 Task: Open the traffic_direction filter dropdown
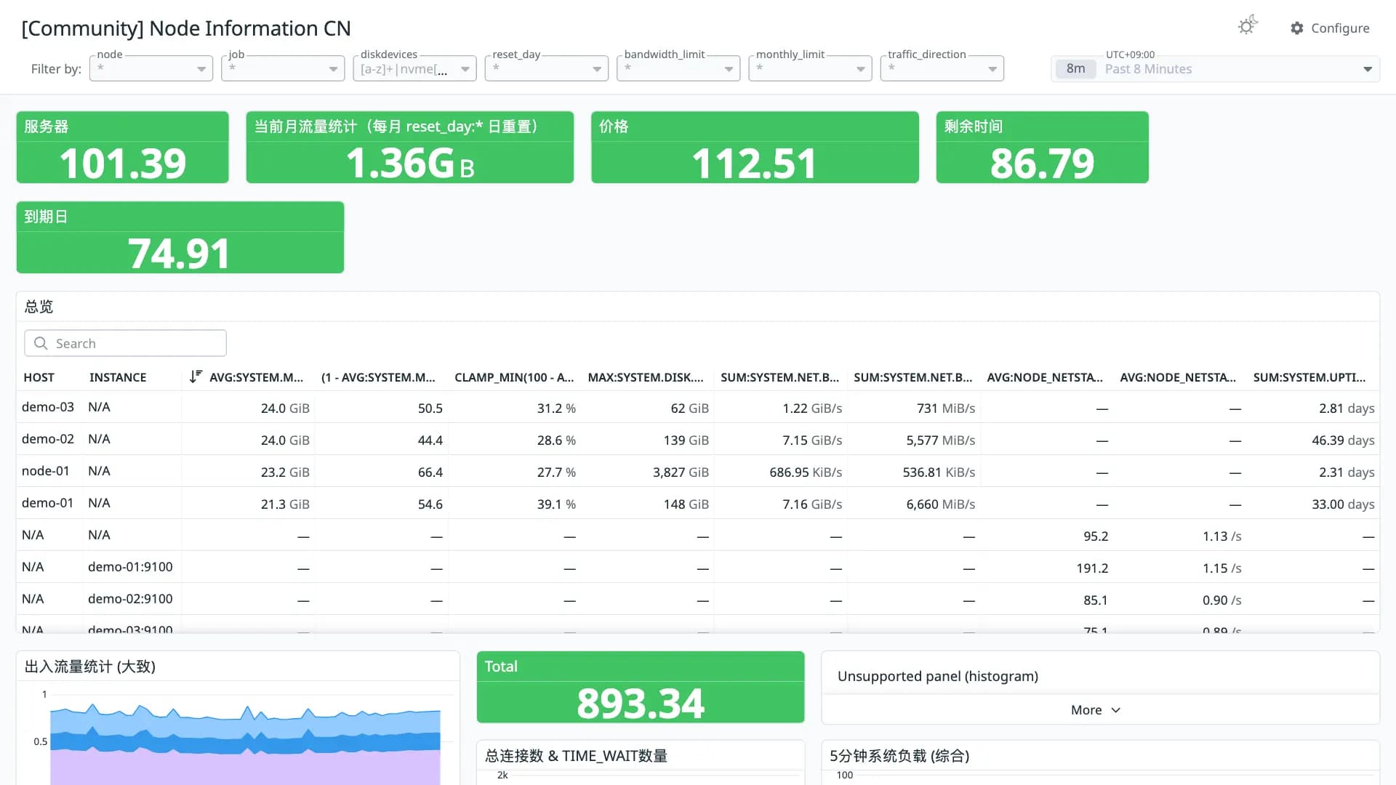click(942, 68)
